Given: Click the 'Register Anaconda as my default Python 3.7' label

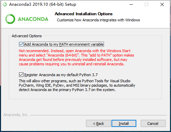Looking at the screenshot, I should point(61,75).
